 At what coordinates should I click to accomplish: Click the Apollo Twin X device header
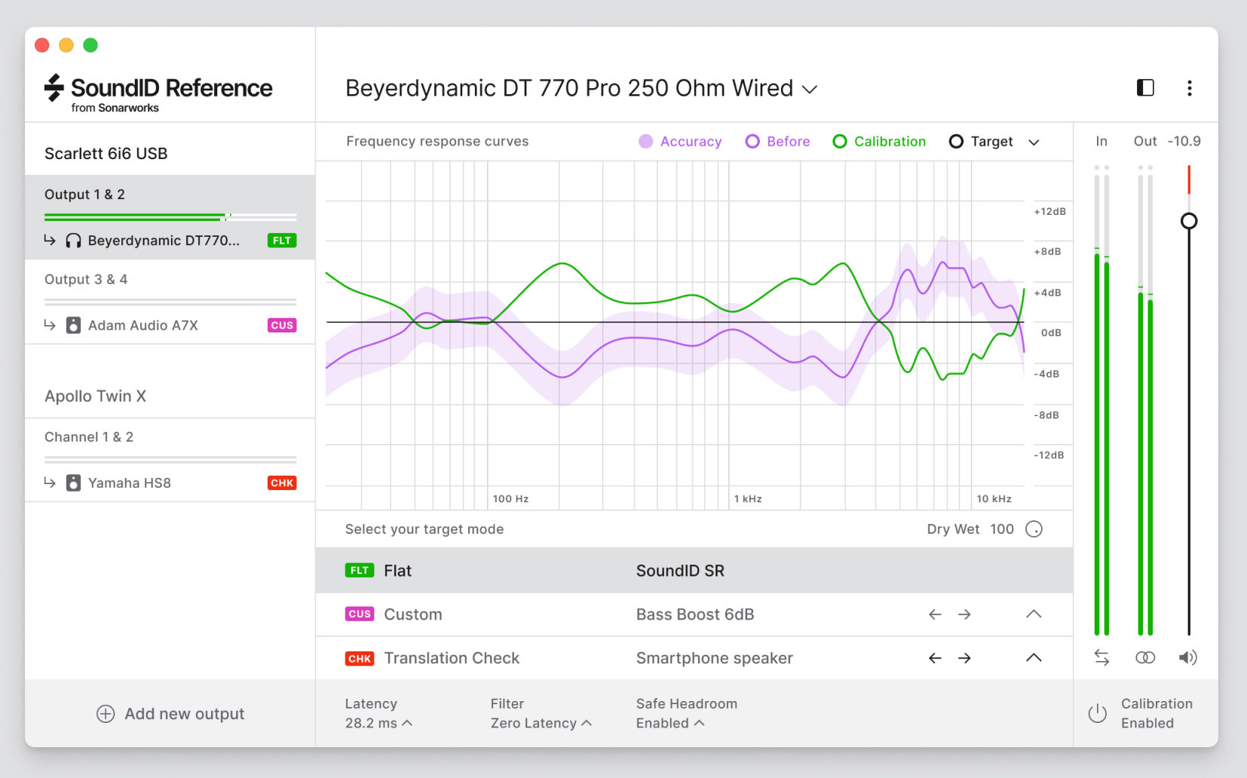(95, 397)
